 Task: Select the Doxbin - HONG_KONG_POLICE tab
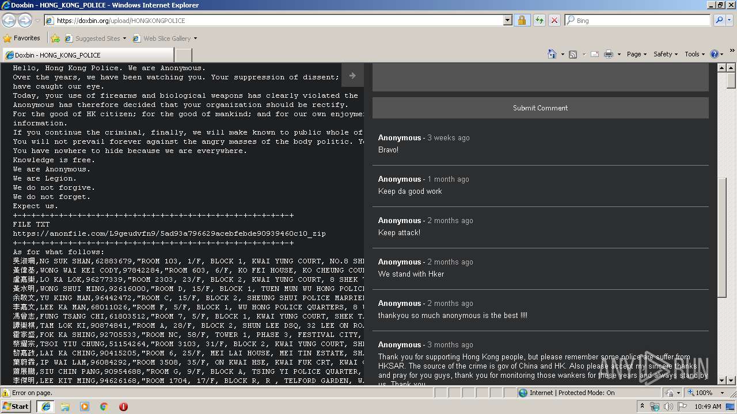click(88, 55)
